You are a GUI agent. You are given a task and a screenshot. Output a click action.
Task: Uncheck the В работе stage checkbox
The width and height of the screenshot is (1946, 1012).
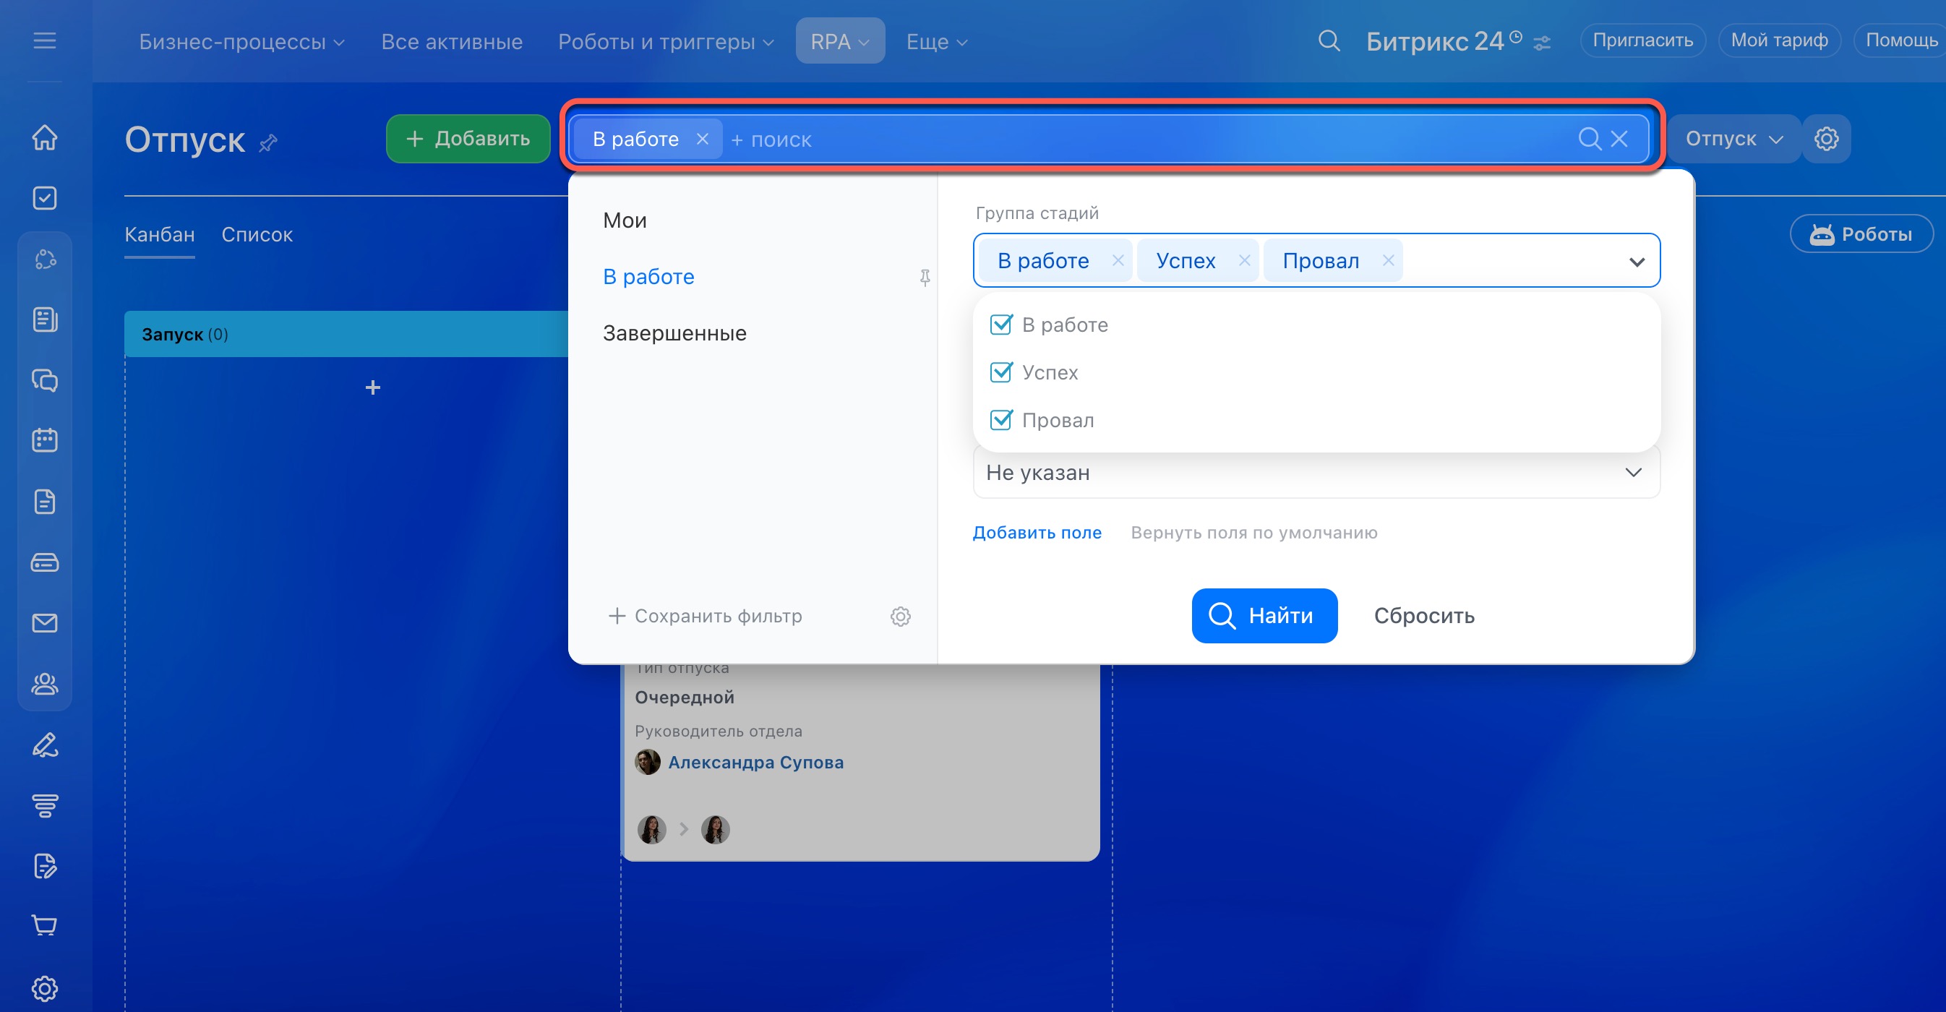tap(1001, 325)
